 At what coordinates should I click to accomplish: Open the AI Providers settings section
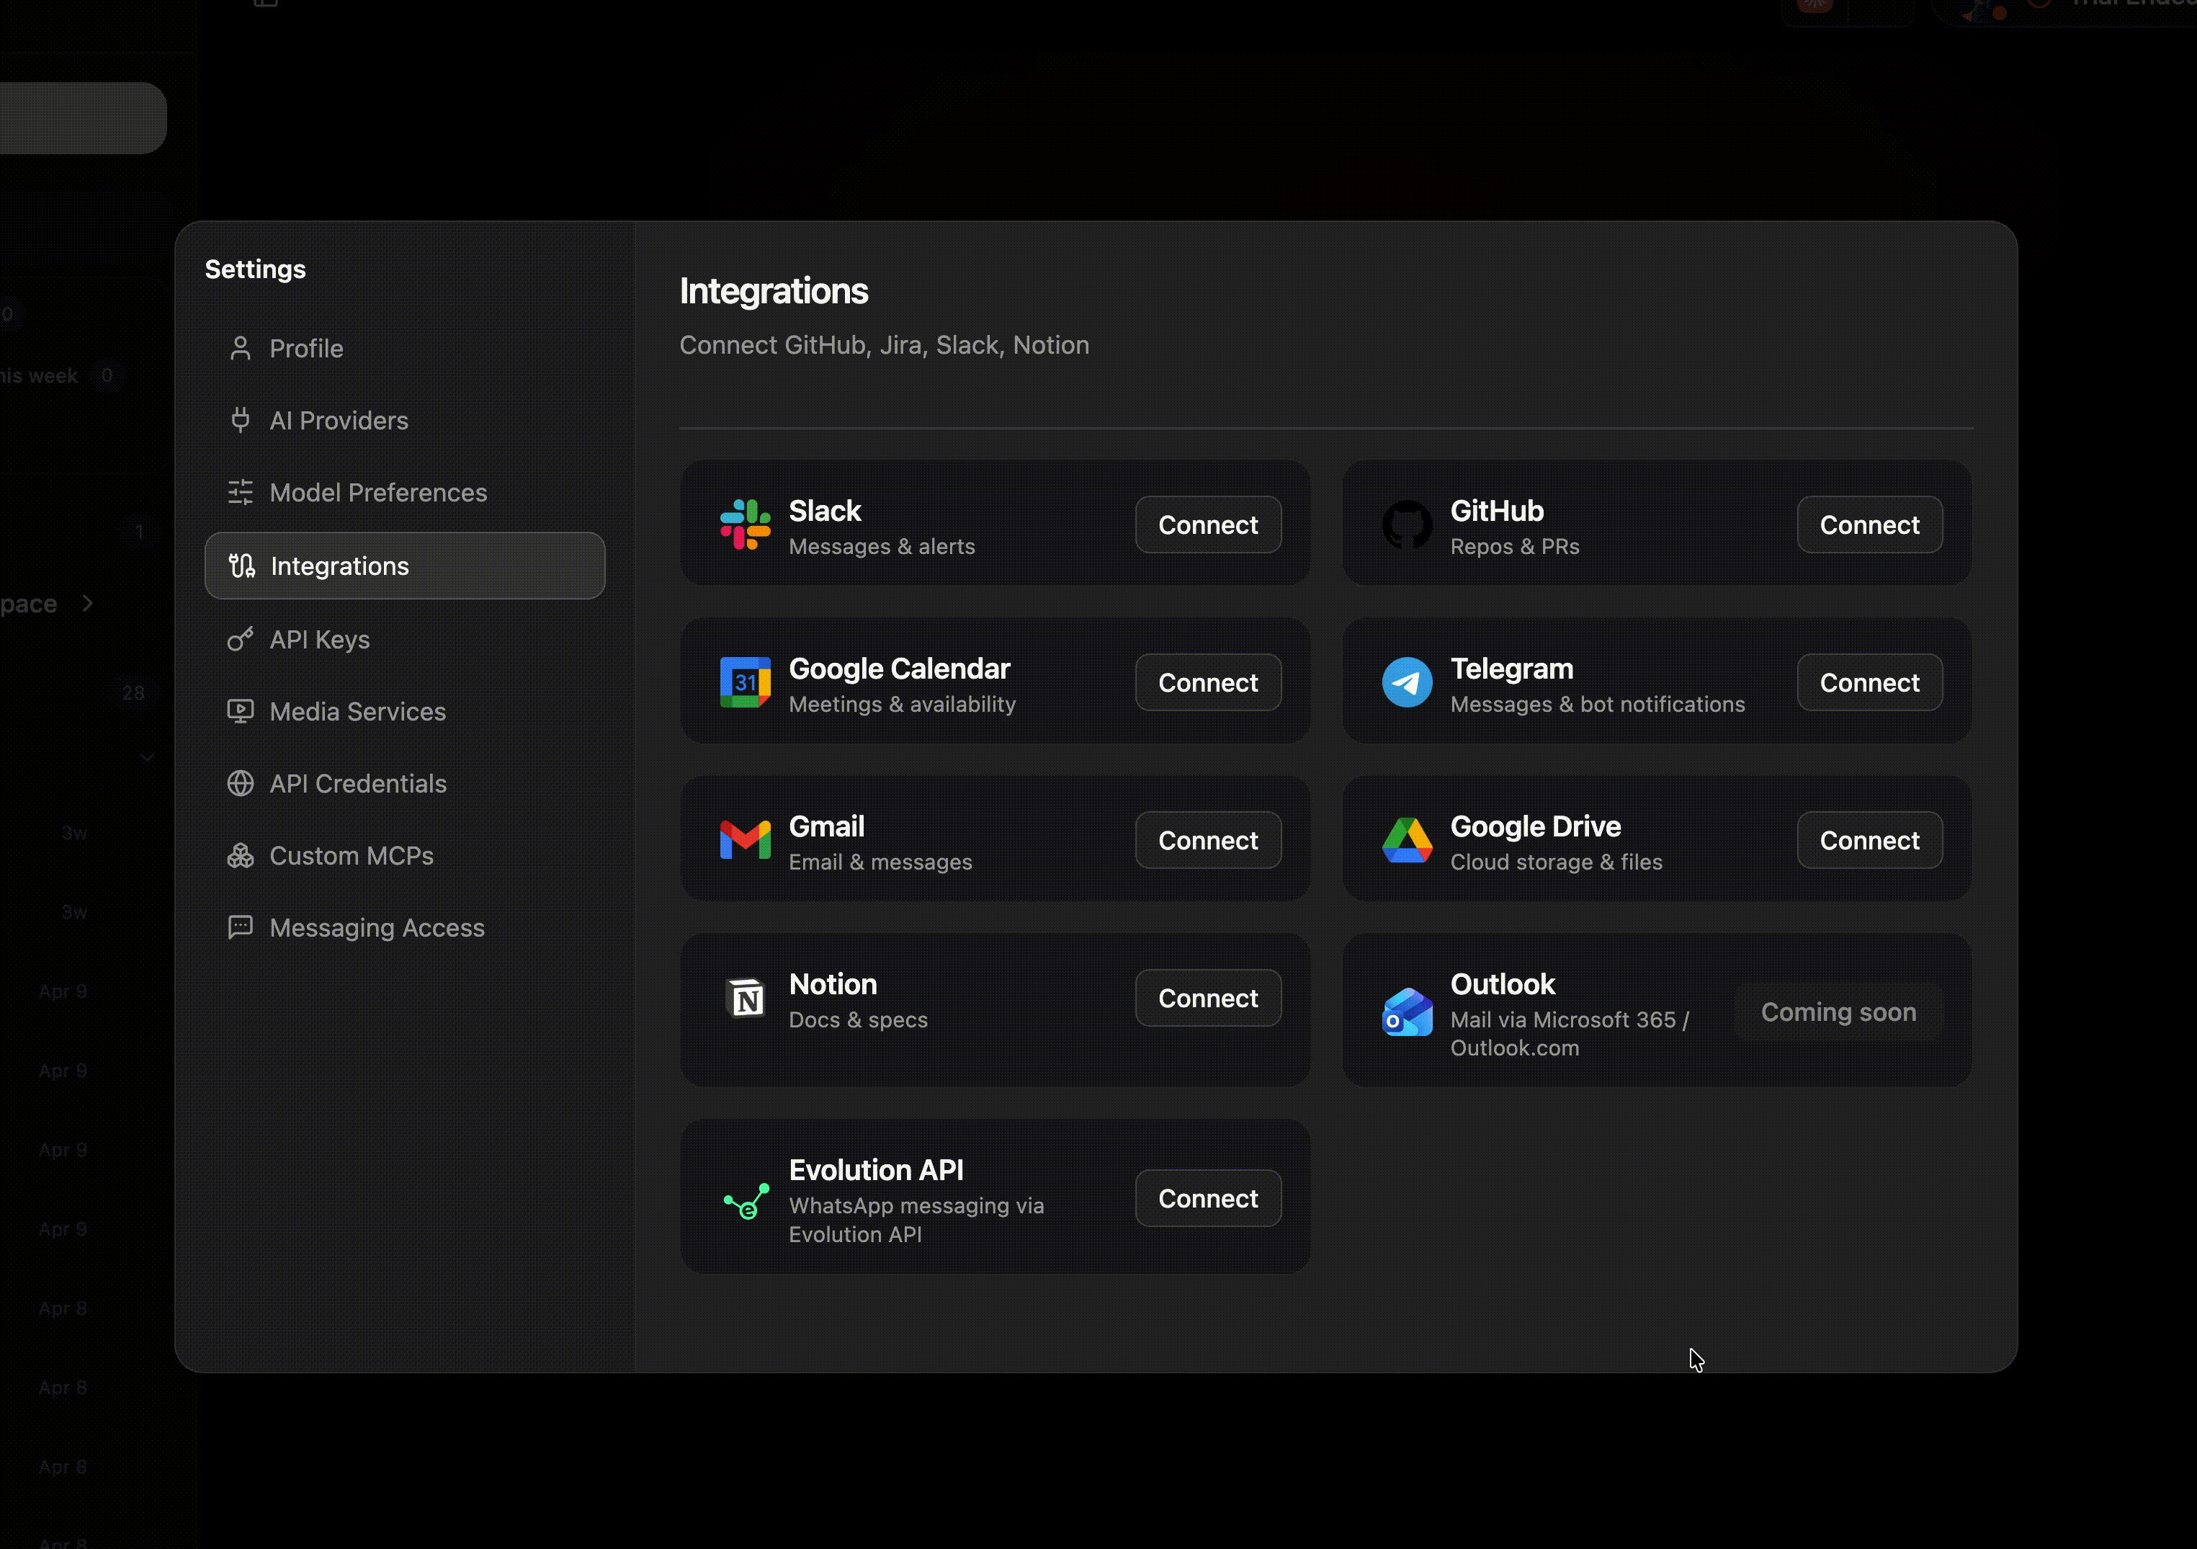[405, 420]
